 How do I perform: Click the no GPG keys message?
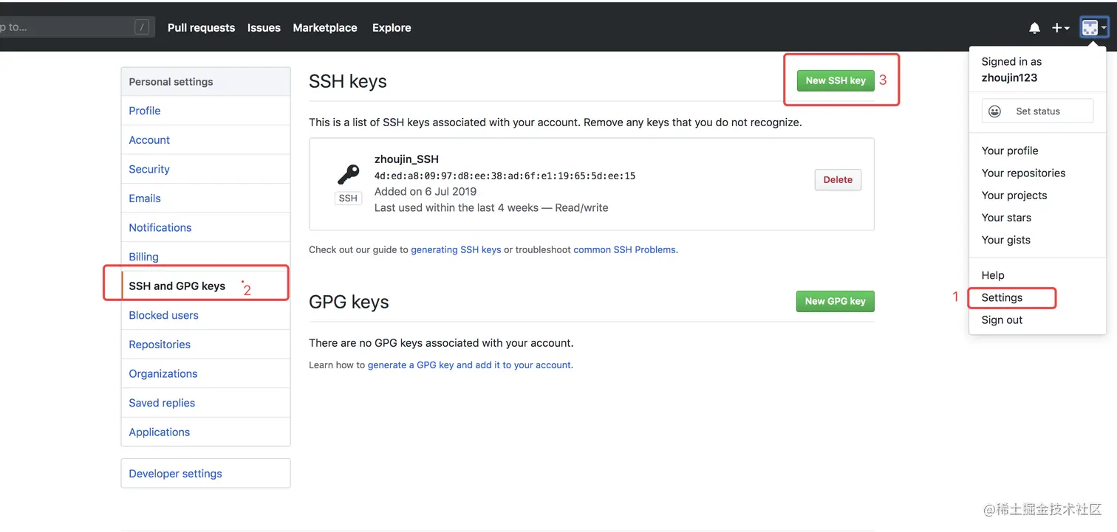pos(441,343)
